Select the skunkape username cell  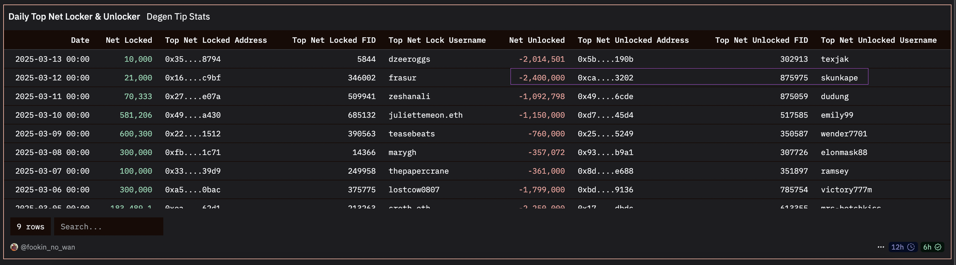[839, 78]
